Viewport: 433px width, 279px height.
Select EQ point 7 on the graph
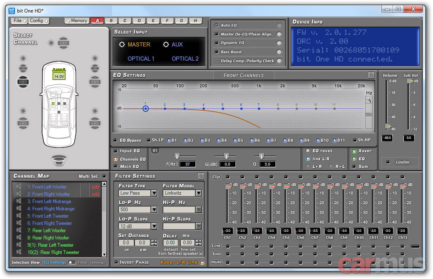tap(259, 109)
